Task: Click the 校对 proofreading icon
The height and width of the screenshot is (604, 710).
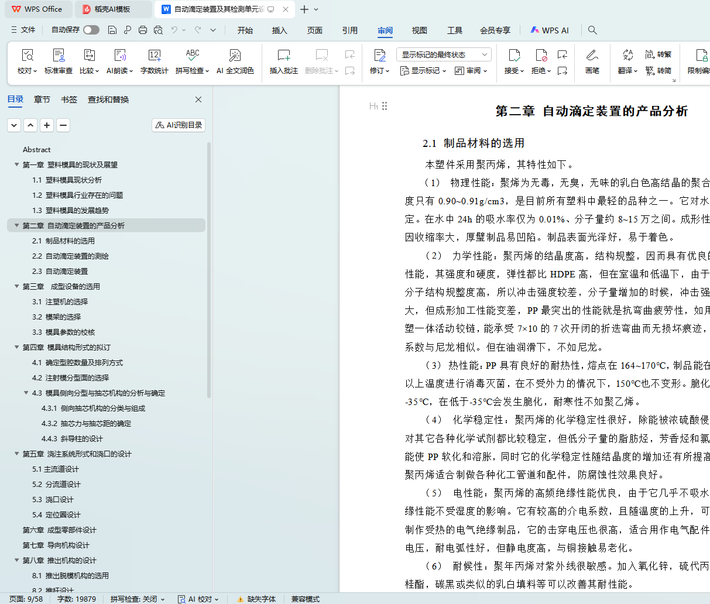Action: 27,56
